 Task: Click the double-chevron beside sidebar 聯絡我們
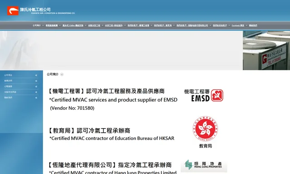tap(36, 97)
